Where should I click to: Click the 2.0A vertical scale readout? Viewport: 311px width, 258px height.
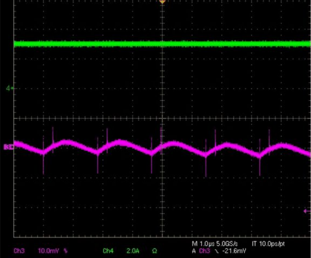[132, 251]
